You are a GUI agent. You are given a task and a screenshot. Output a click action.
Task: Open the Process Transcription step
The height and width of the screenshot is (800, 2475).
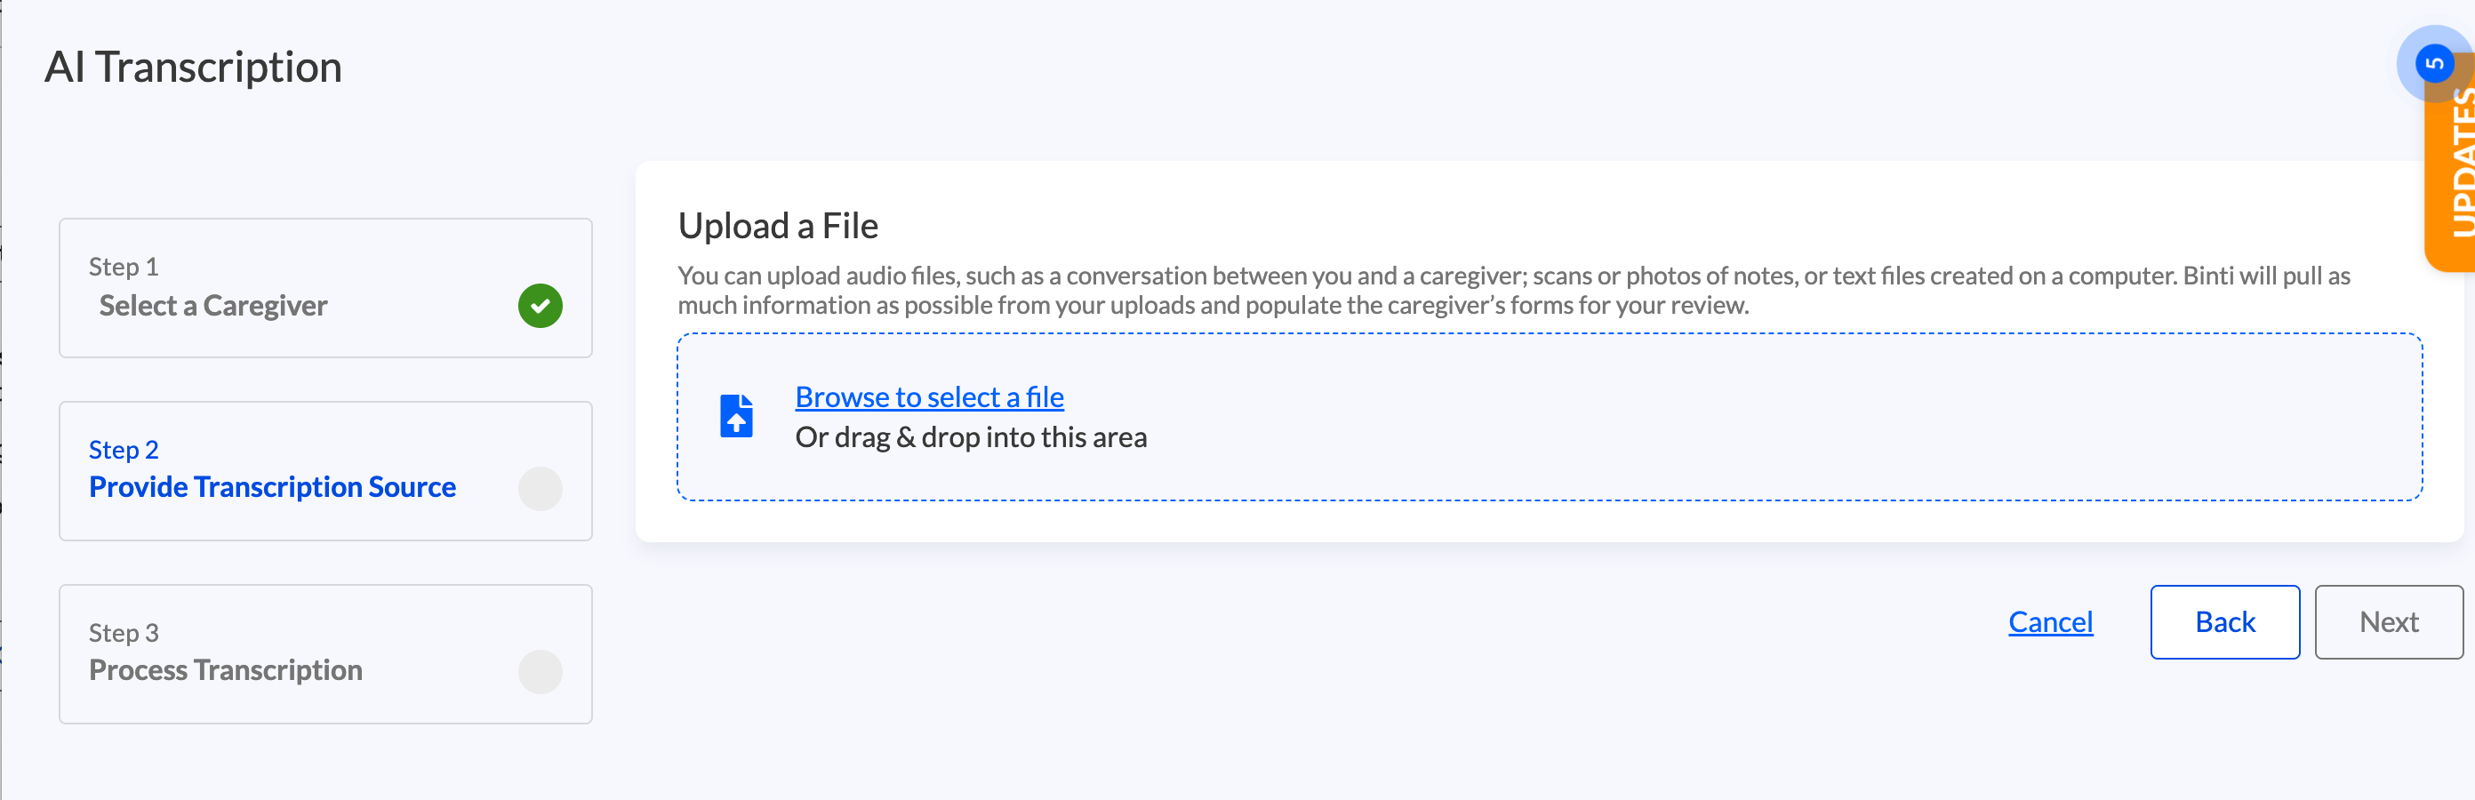[x=226, y=669]
